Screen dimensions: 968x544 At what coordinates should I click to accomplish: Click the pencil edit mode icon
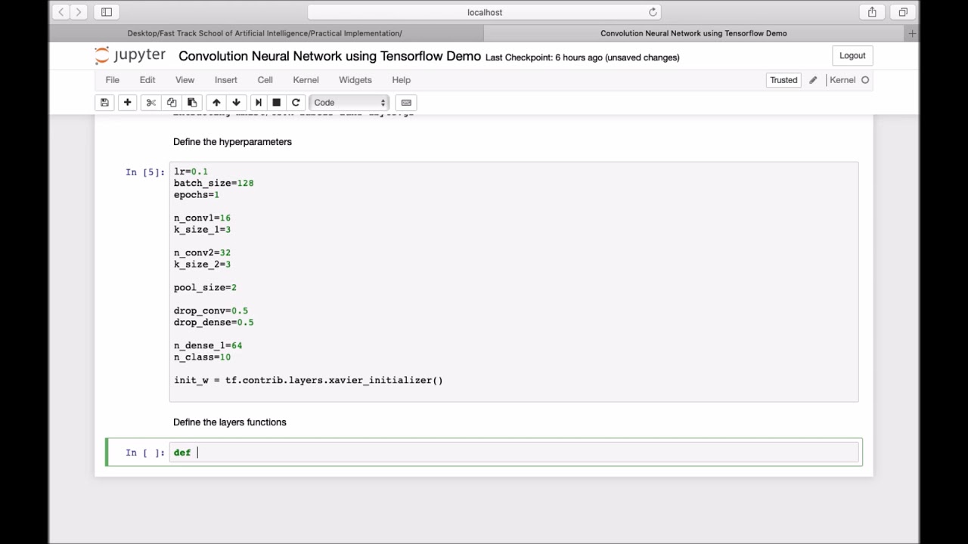(x=813, y=80)
